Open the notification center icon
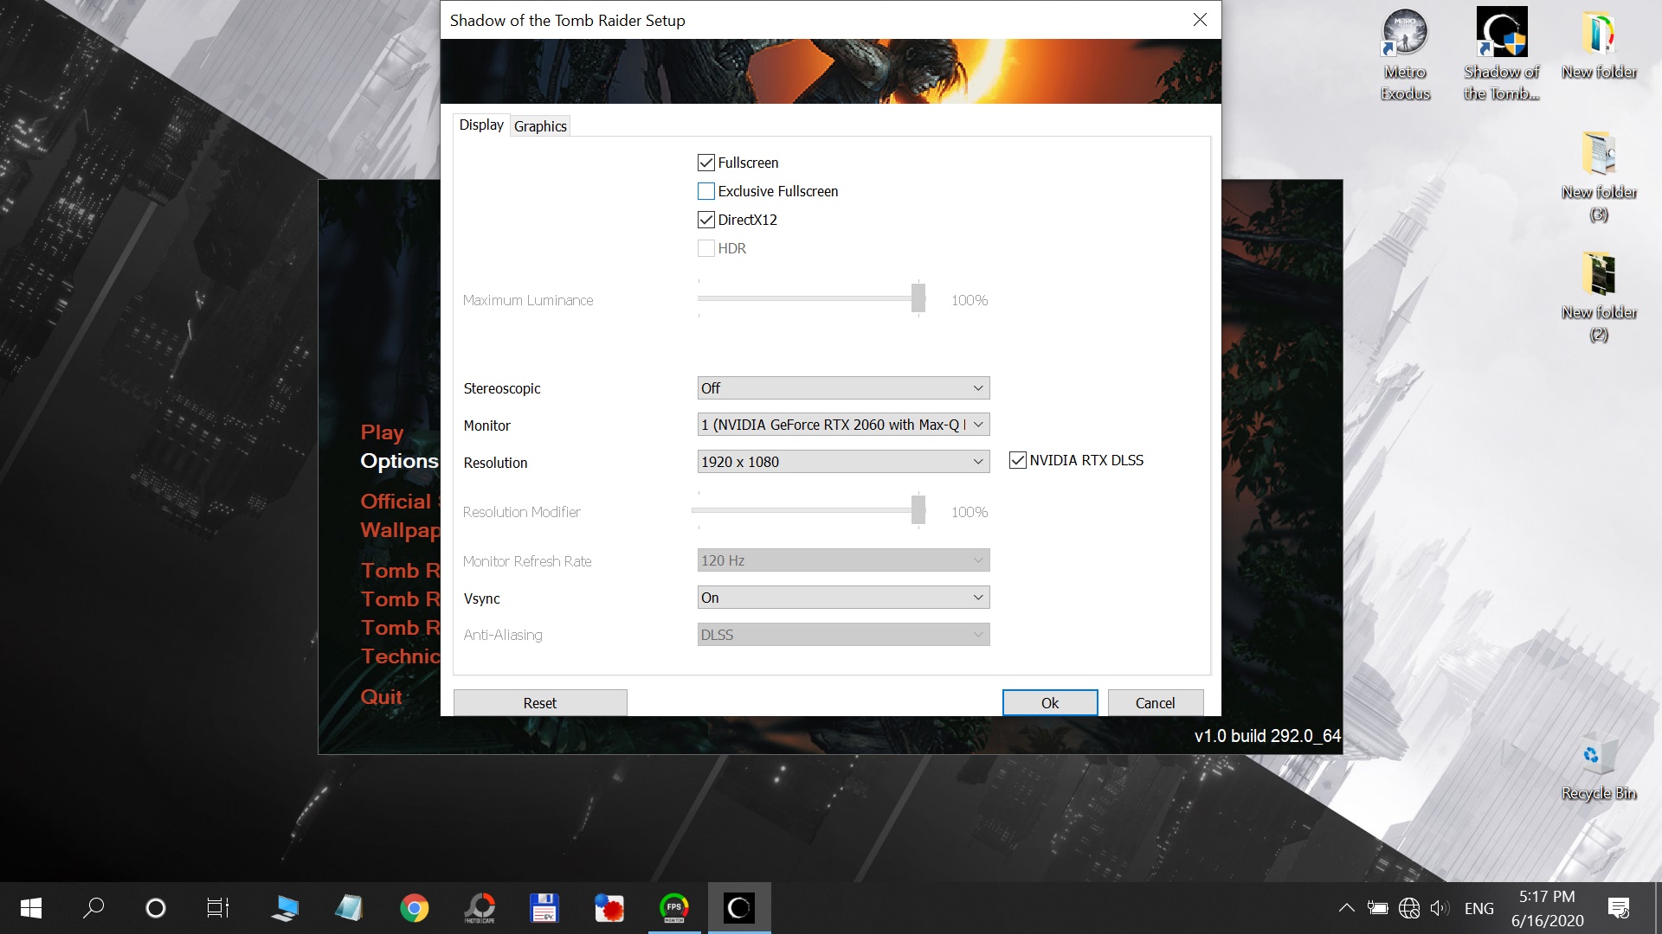 pos(1618,908)
